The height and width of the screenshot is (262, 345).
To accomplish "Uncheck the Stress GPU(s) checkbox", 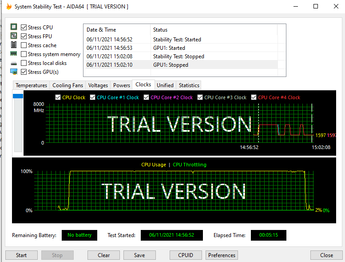I will [x=24, y=72].
